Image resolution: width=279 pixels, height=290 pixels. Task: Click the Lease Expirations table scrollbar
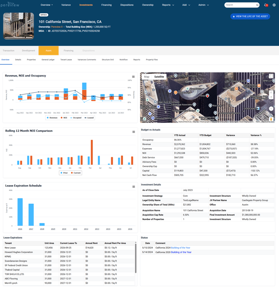click(x=136, y=258)
